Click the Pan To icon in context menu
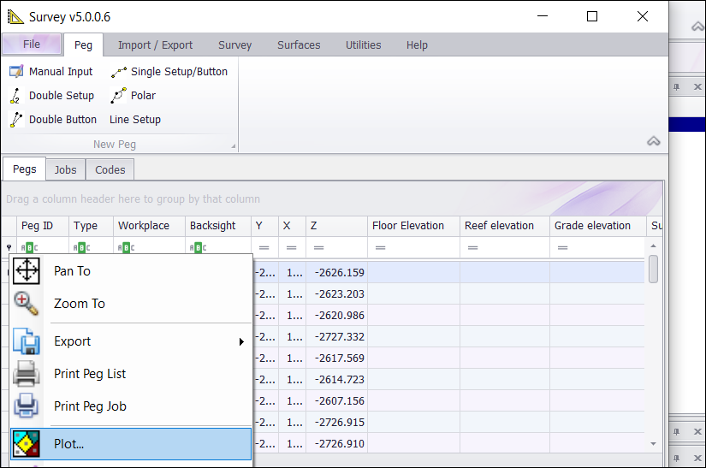 (x=27, y=271)
